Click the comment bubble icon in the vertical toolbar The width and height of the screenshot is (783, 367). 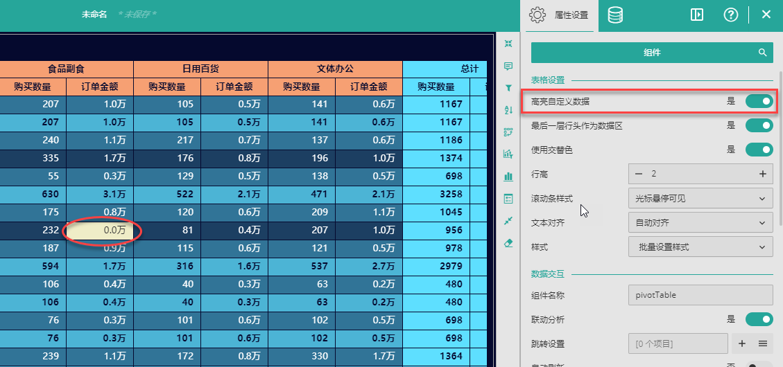(508, 66)
